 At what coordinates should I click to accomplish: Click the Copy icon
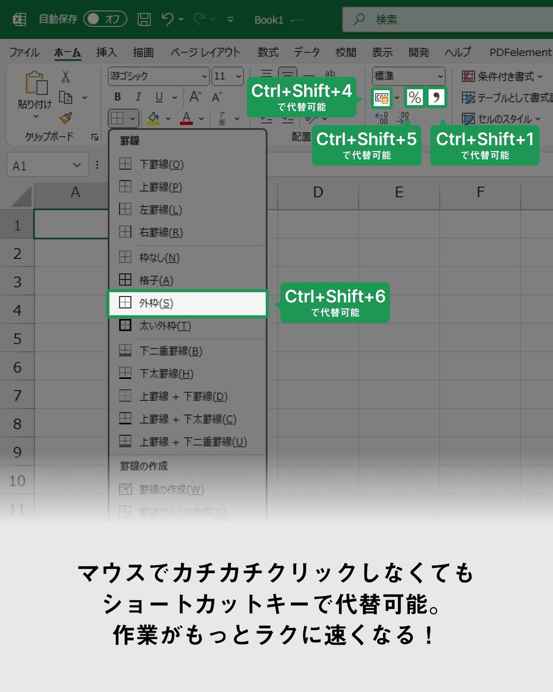pos(67,97)
